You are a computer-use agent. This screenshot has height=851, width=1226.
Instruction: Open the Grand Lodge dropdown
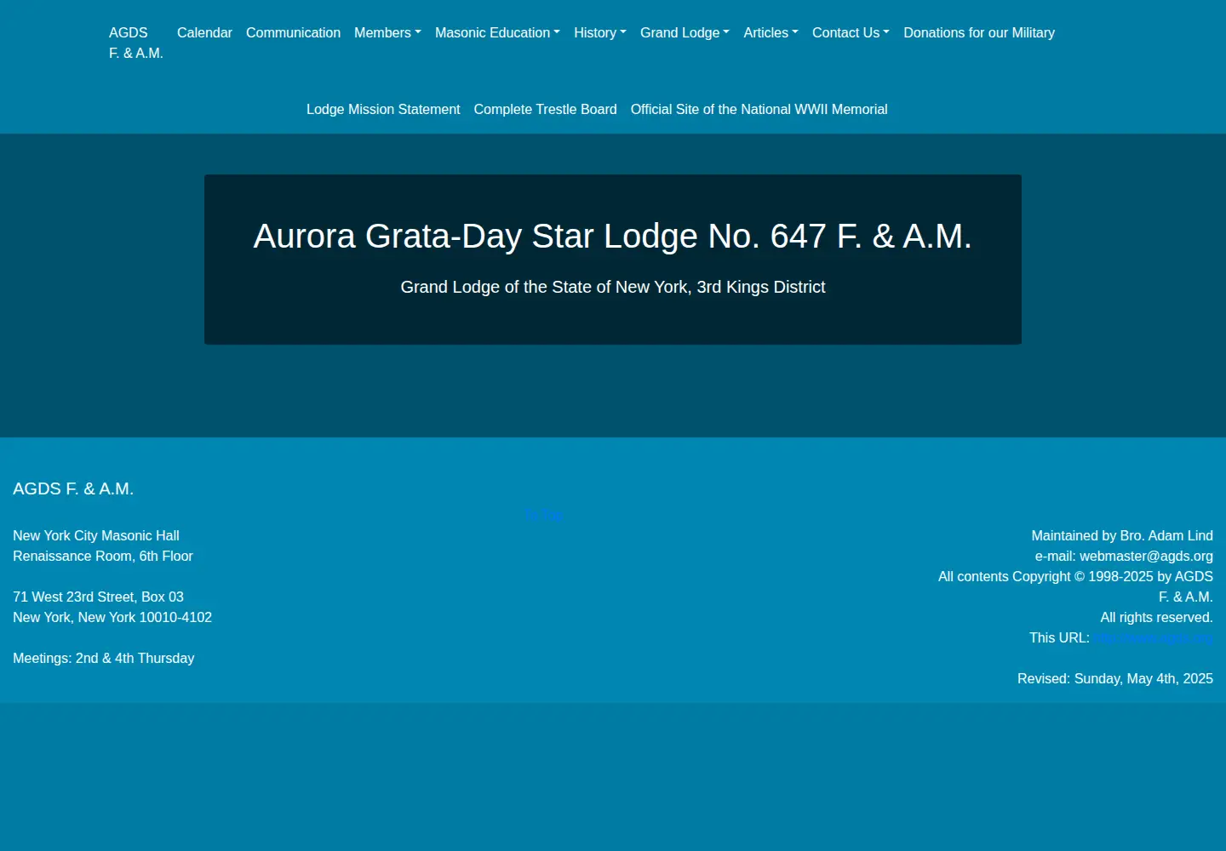click(x=685, y=32)
